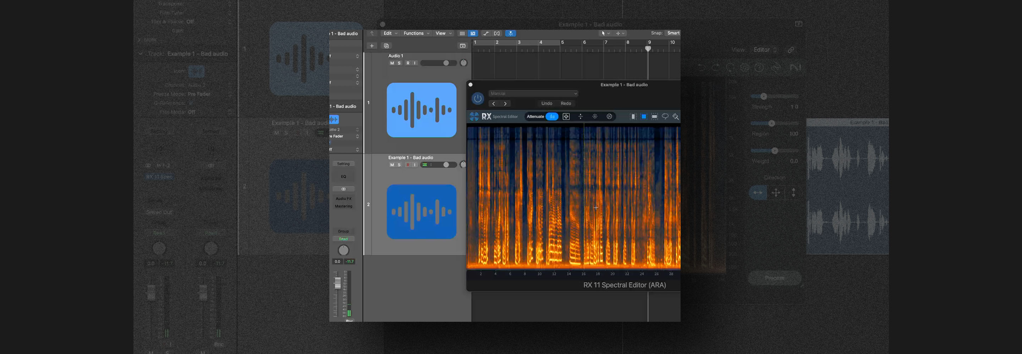Click the Mastering slot
Image resolution: width=1022 pixels, height=354 pixels.
pos(343,206)
